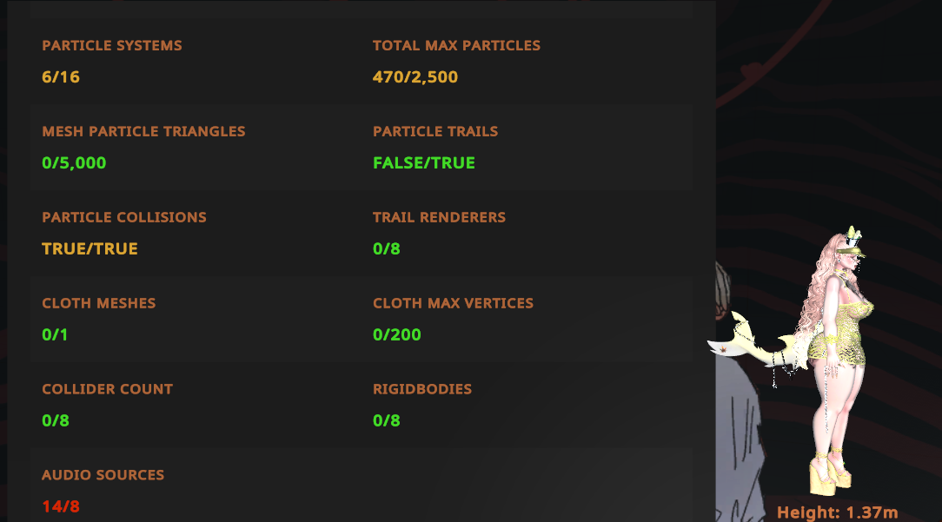Select the Rigidbodies 0/8 value
942x522 pixels.
[387, 420]
